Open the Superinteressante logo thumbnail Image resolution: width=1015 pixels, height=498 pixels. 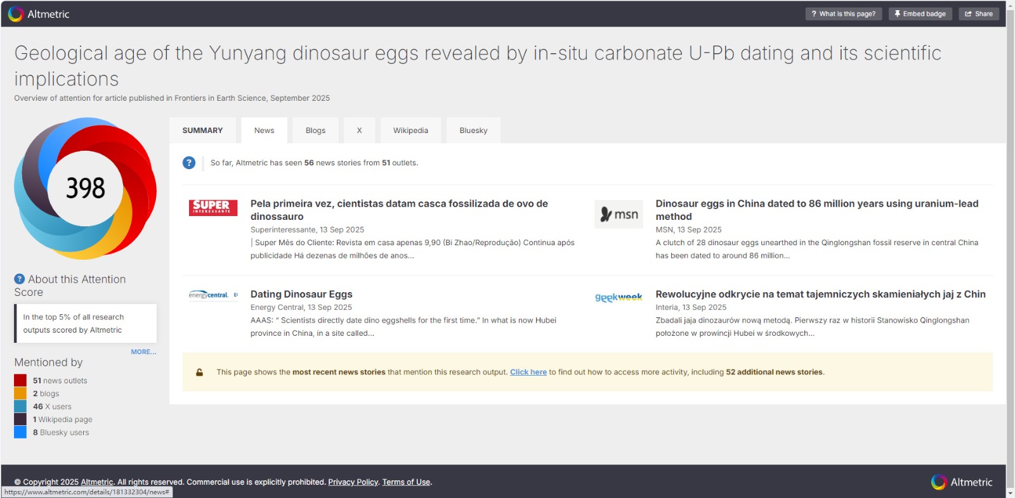213,207
